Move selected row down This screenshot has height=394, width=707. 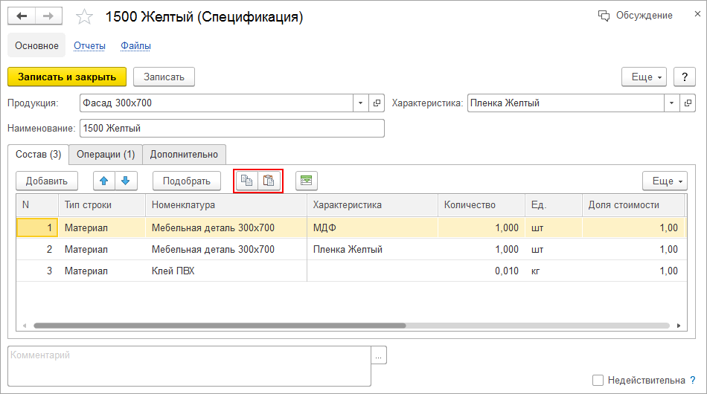[126, 181]
